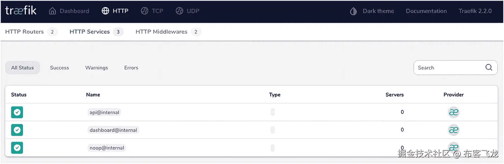This screenshot has height=164, width=504.
Task: Click the Traefik logo
Action: click(x=21, y=11)
